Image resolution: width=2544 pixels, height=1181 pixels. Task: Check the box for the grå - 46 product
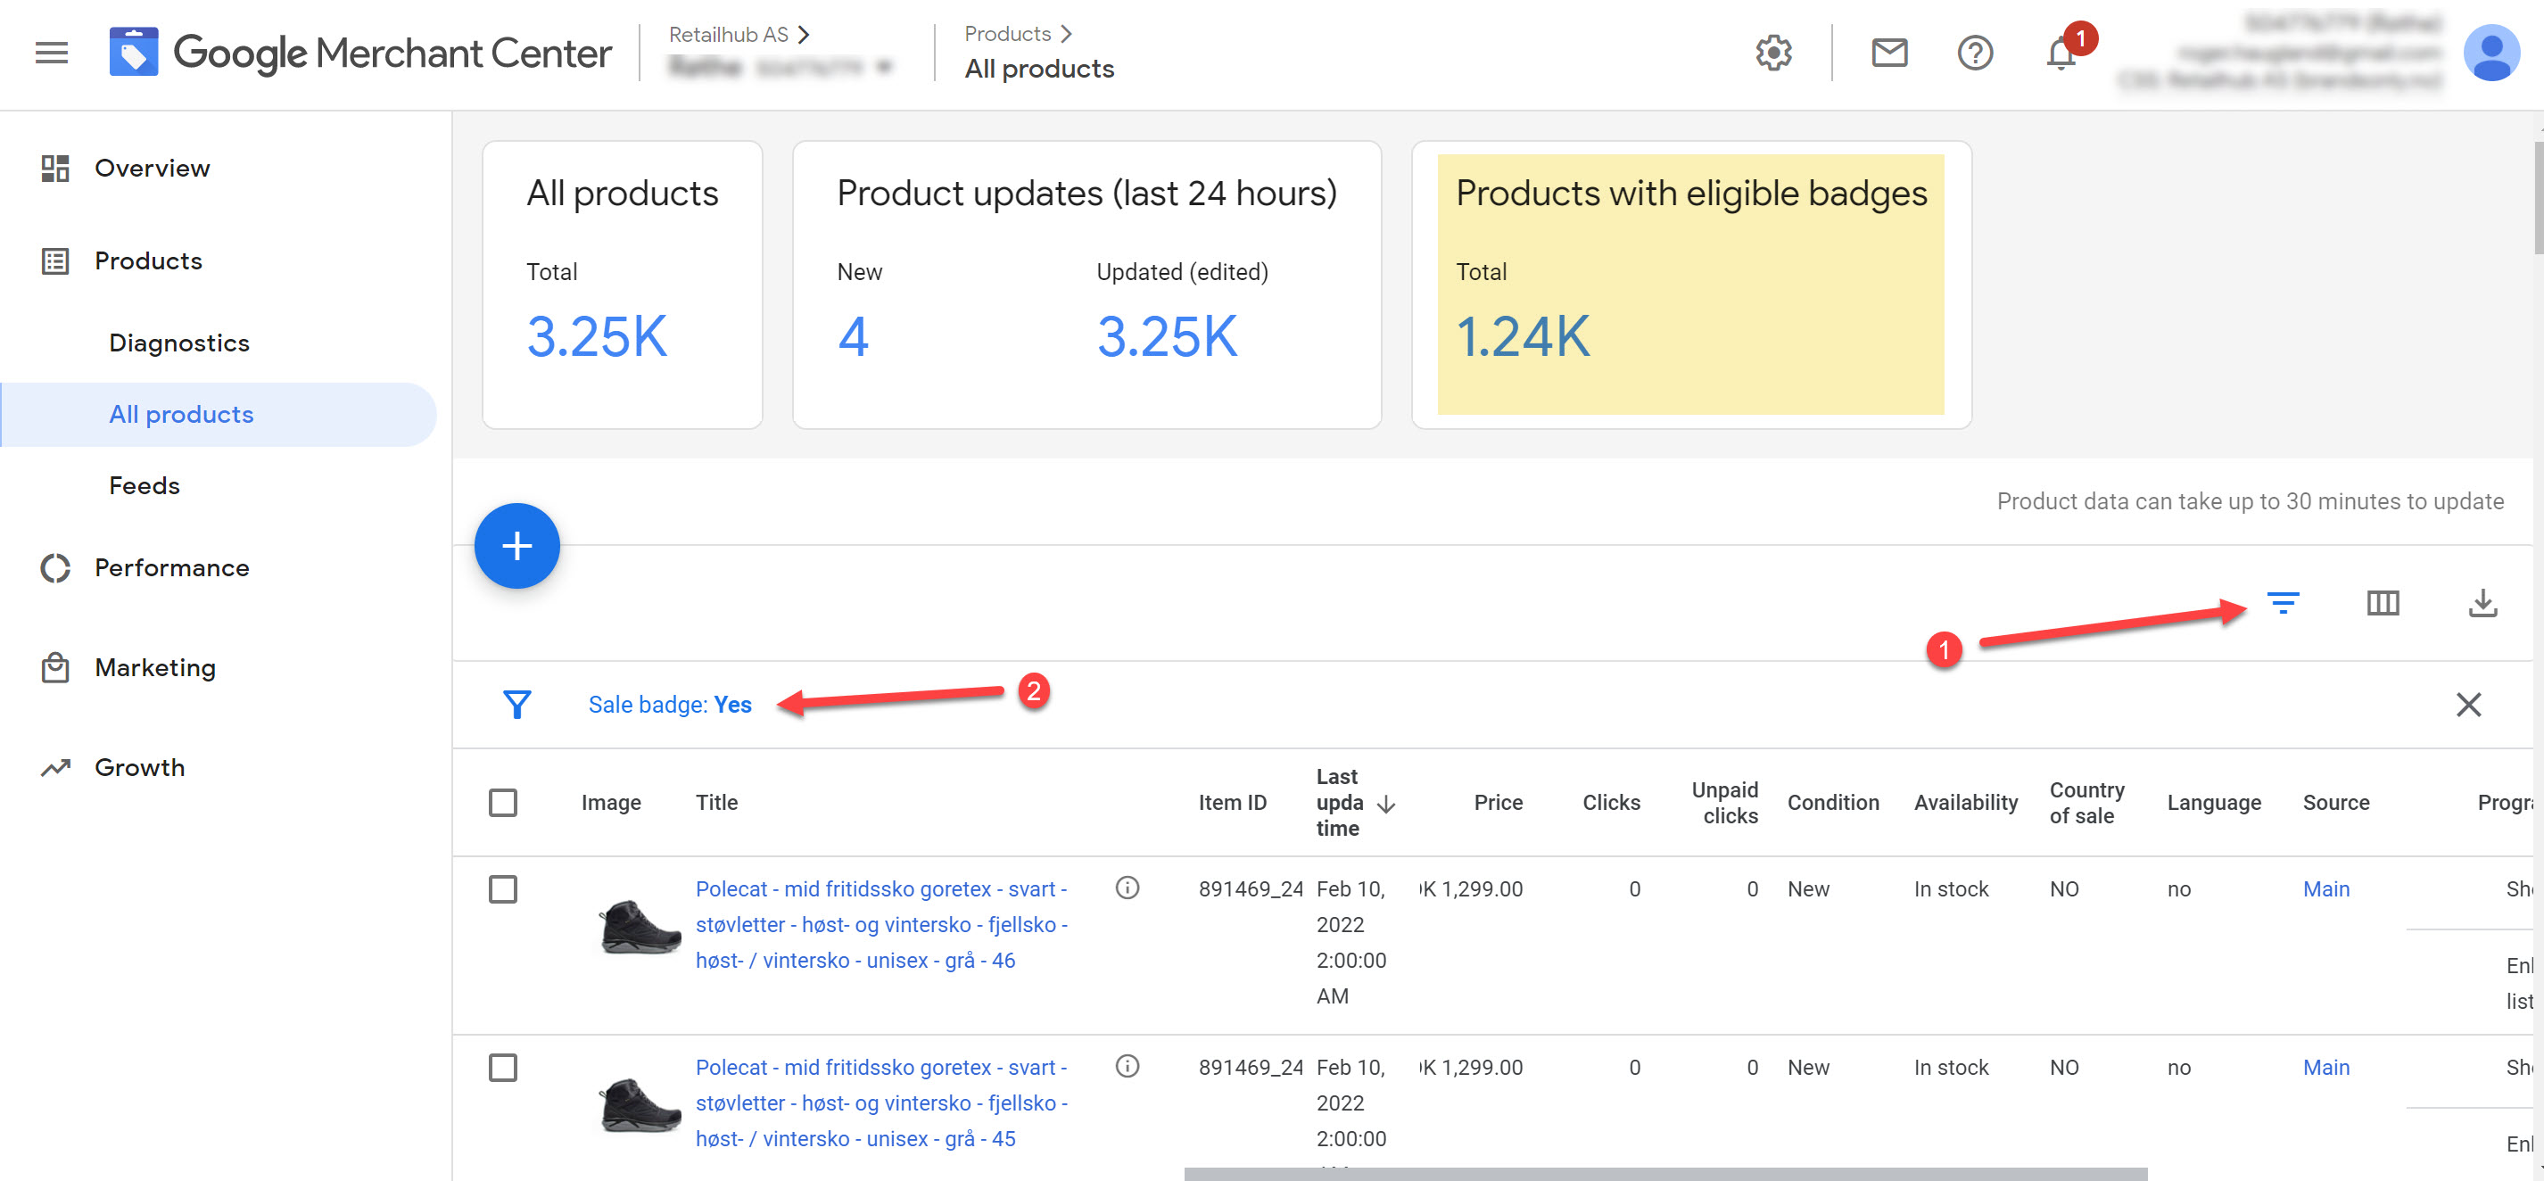tap(503, 888)
